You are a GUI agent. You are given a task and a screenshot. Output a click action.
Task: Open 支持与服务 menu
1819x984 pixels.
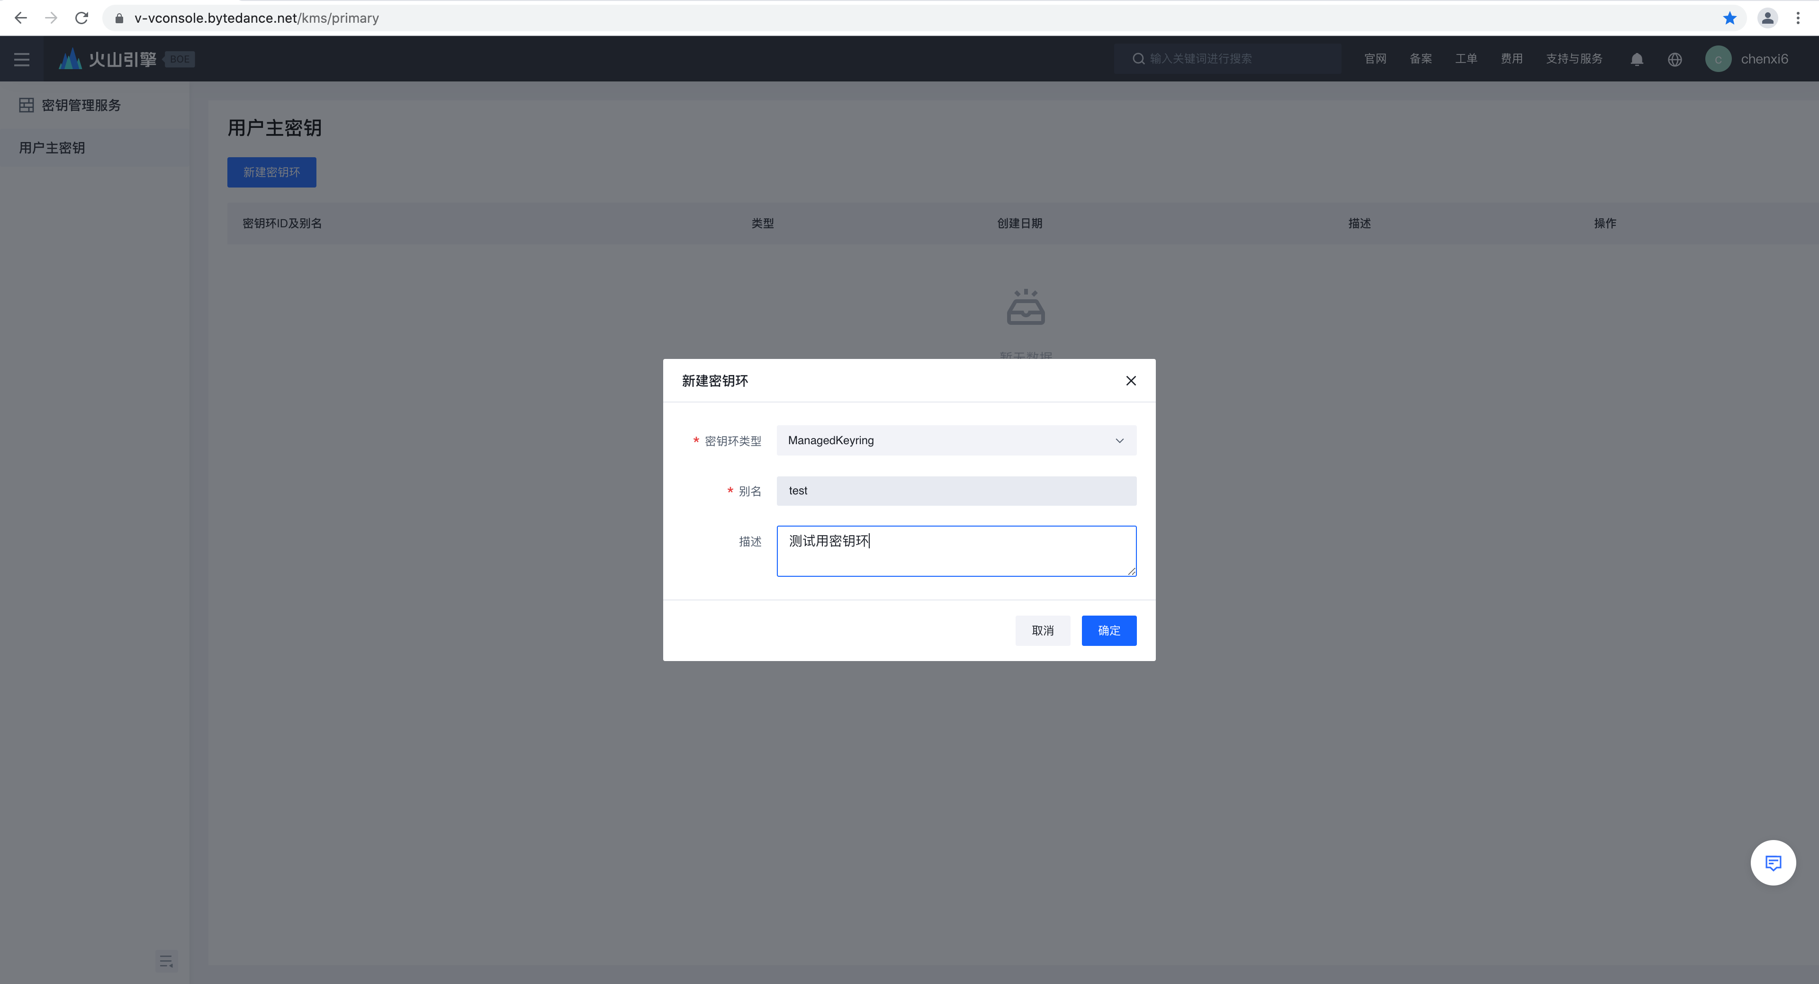point(1574,59)
